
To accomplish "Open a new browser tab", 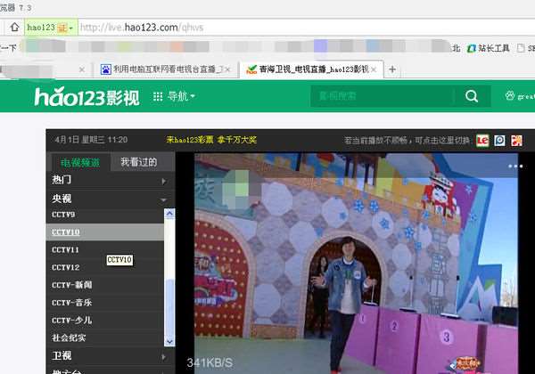I will tap(392, 69).
